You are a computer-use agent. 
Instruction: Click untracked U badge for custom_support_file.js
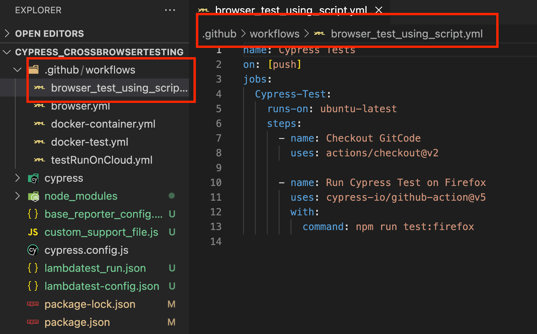(x=172, y=232)
